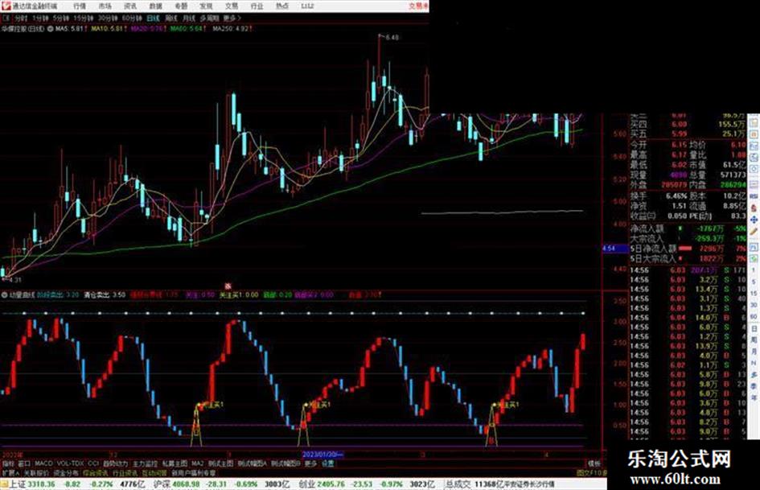Open the 关联报价 tab

36,472
